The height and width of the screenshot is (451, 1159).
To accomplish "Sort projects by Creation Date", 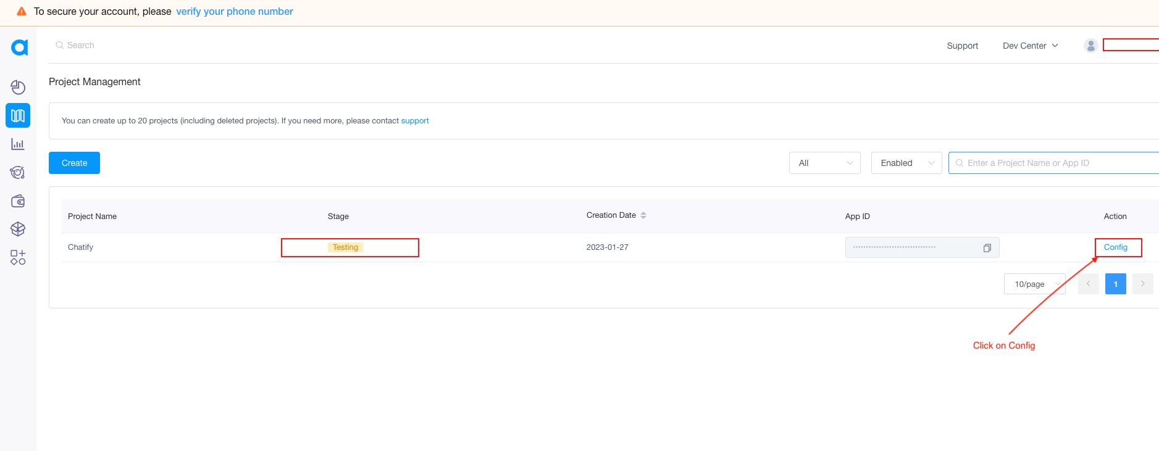I will tap(643, 215).
